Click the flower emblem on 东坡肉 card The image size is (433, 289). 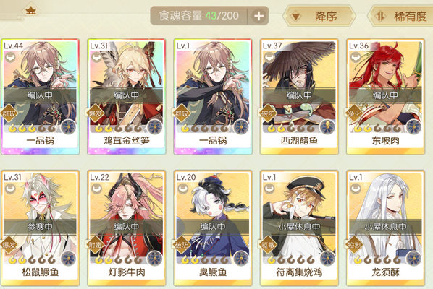point(413,127)
